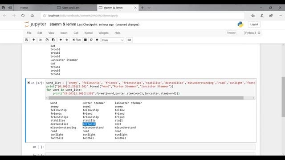Click the Lancaster stem dest
The width and height of the screenshot is (285, 160).
pyautogui.click(x=118, y=124)
